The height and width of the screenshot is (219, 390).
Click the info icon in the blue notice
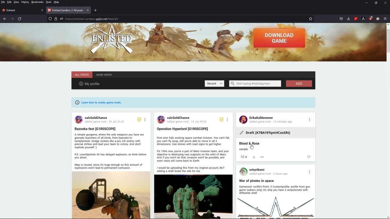(x=77, y=103)
